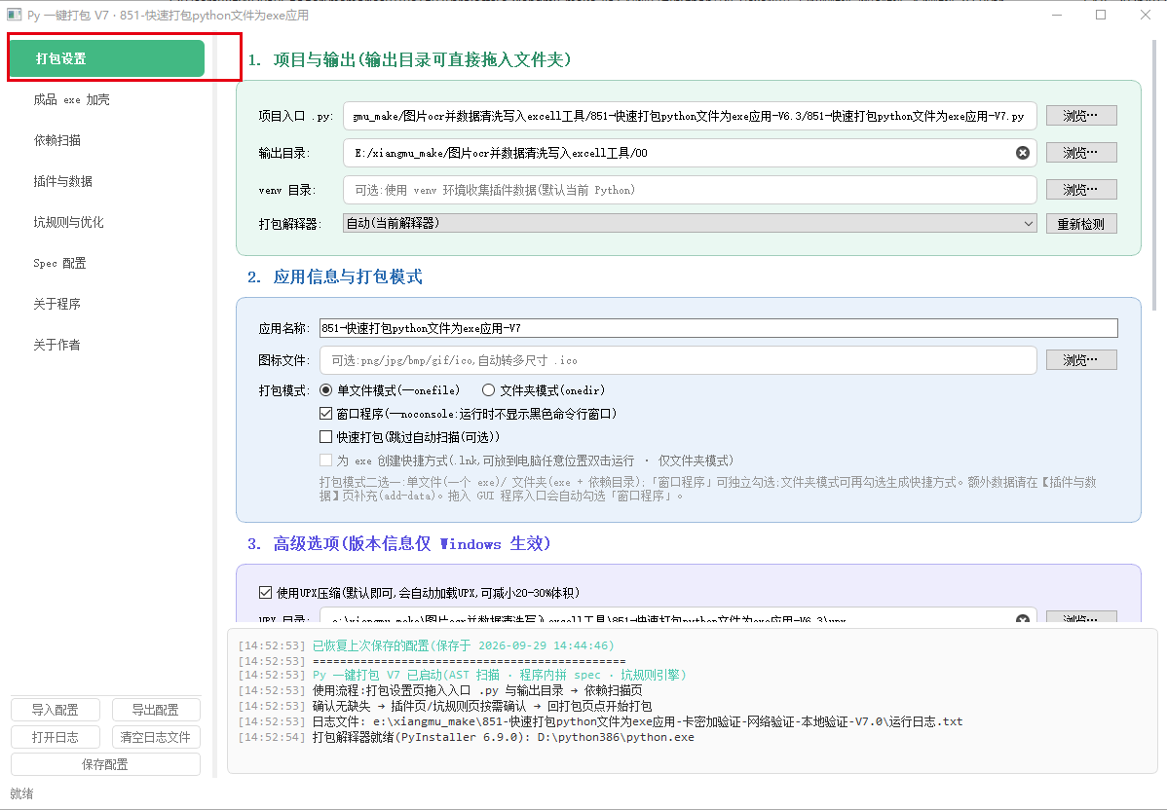Viewport: 1167px width, 810px height.
Task: Click the 就绪 status bar text
Action: (21, 793)
